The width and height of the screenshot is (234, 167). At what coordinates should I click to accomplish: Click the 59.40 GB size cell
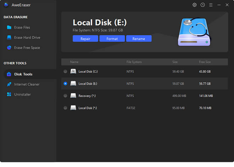pyautogui.click(x=178, y=72)
